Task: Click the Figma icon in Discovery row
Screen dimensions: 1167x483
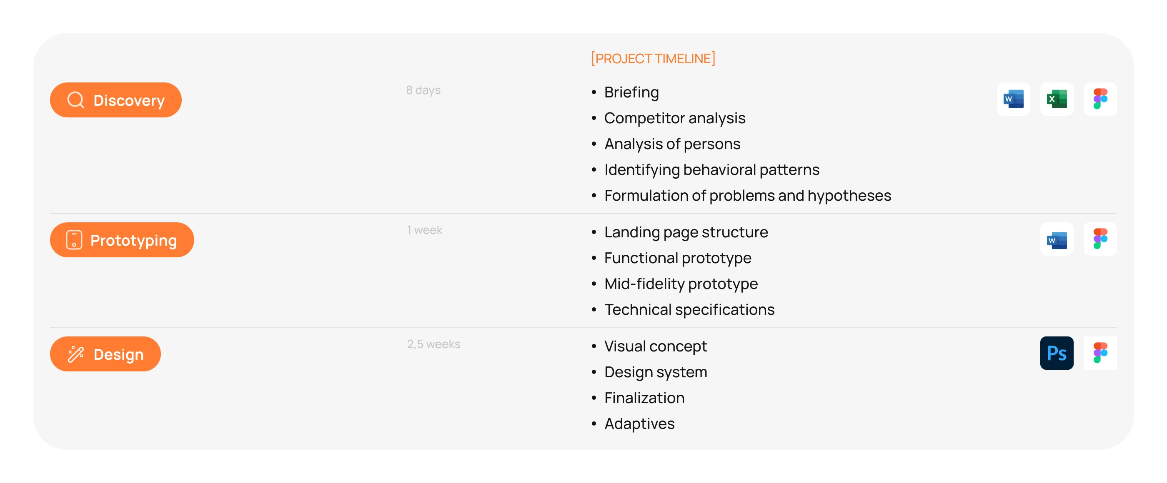Action: coord(1100,99)
